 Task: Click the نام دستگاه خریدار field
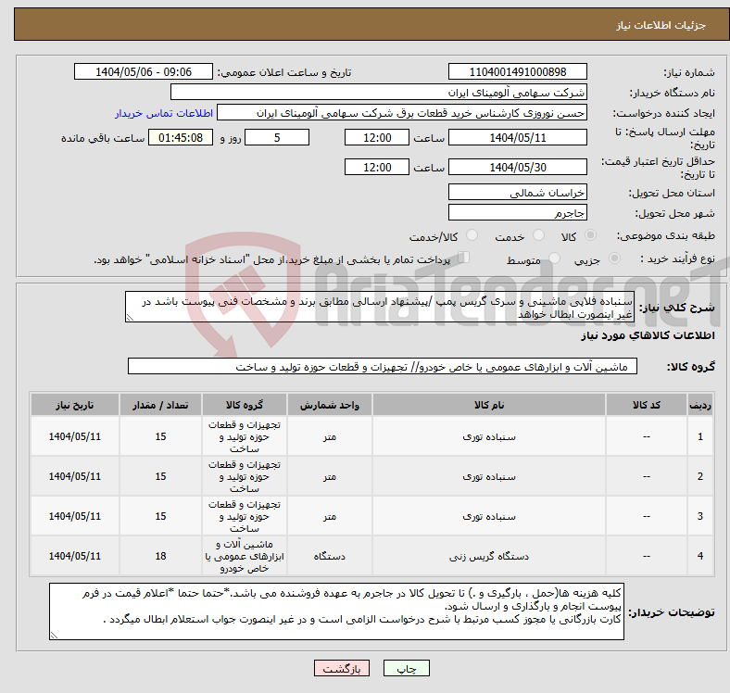pyautogui.click(x=379, y=93)
